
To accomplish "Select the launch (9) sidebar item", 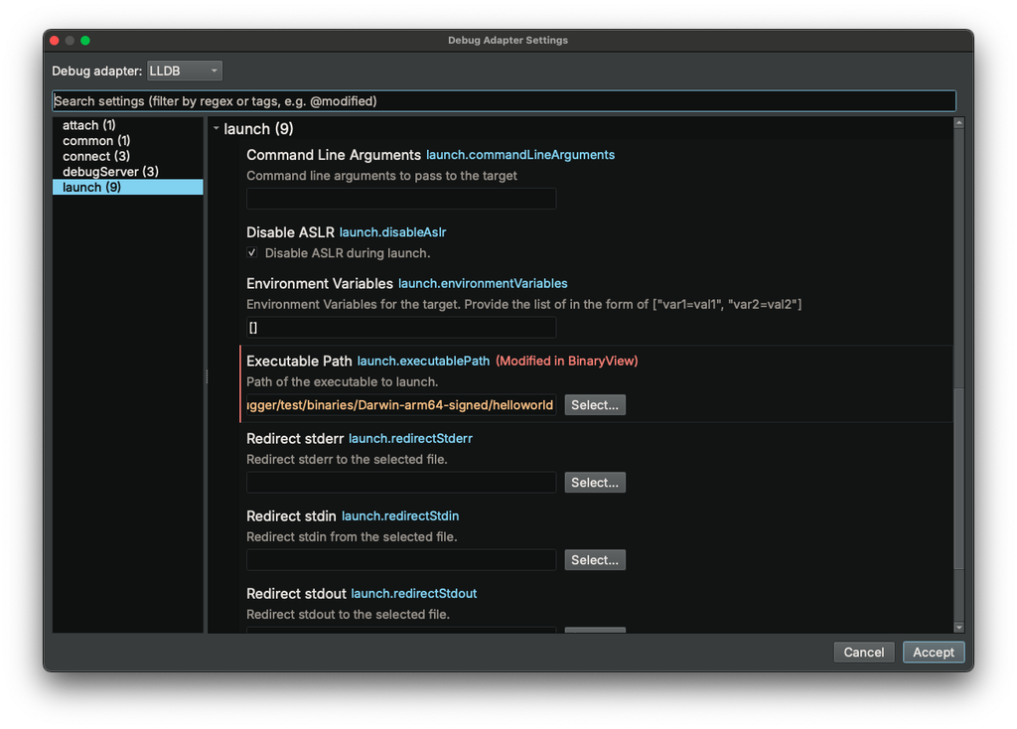I will tap(91, 187).
